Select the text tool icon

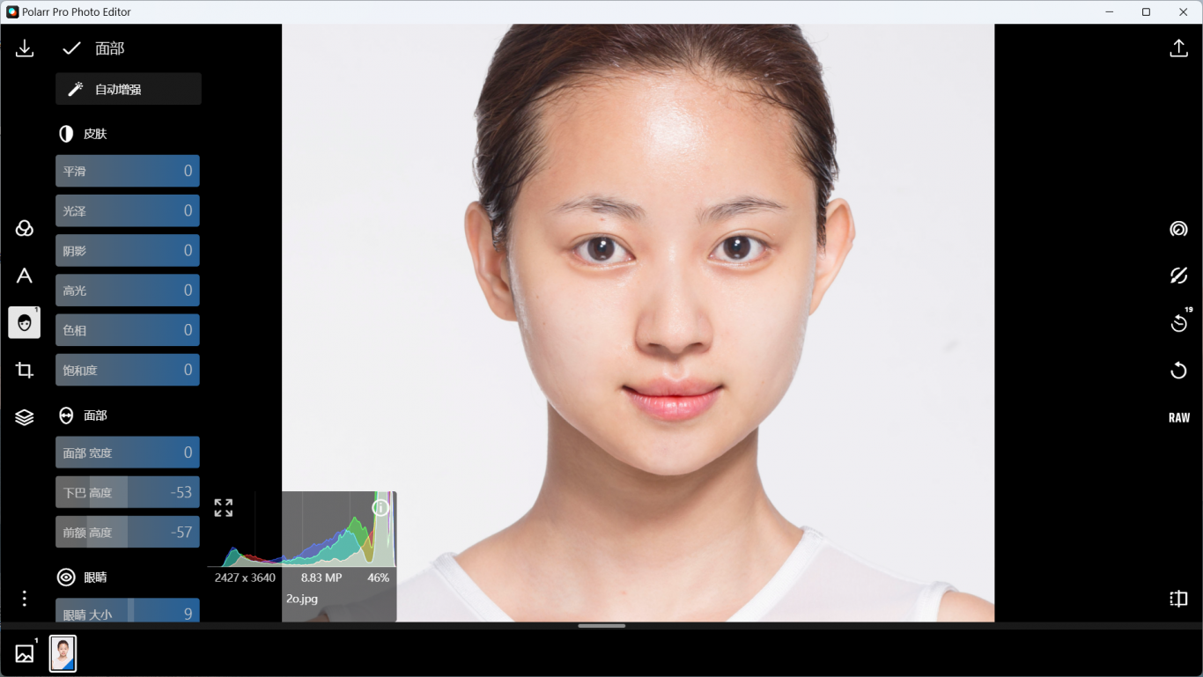[25, 276]
